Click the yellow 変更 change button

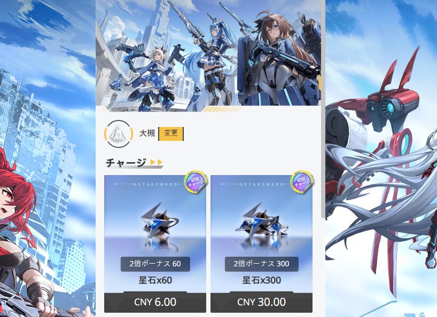171,133
